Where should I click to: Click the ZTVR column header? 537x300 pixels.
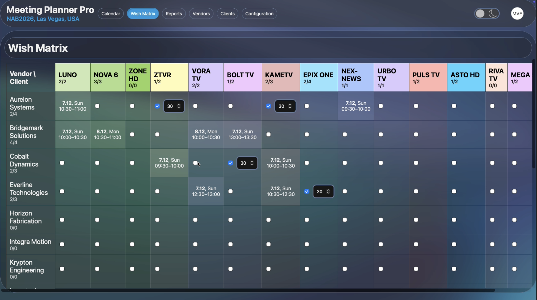169,77
